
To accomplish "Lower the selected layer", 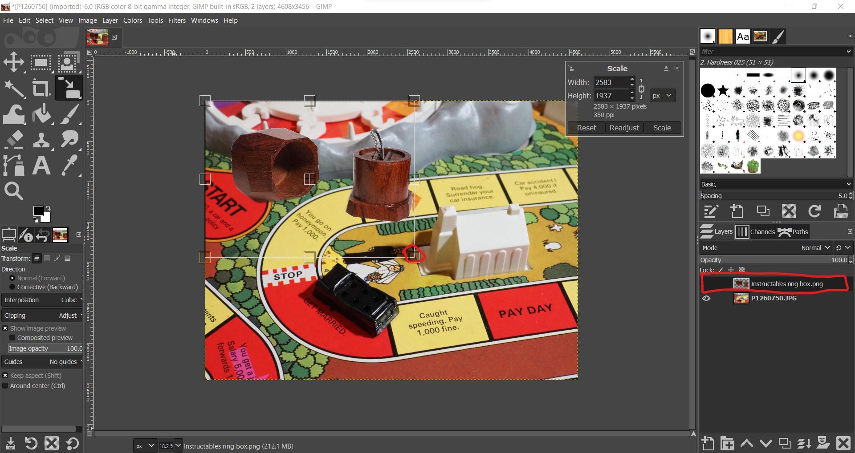I will click(765, 443).
